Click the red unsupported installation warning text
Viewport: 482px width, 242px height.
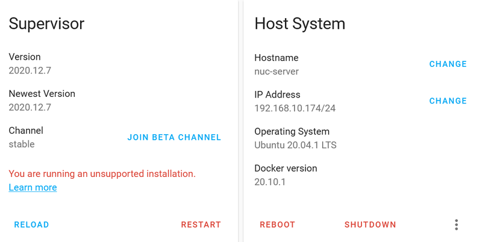pos(102,173)
